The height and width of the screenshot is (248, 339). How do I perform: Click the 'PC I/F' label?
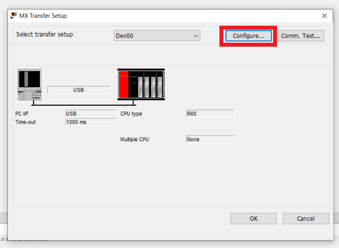pyautogui.click(x=22, y=114)
